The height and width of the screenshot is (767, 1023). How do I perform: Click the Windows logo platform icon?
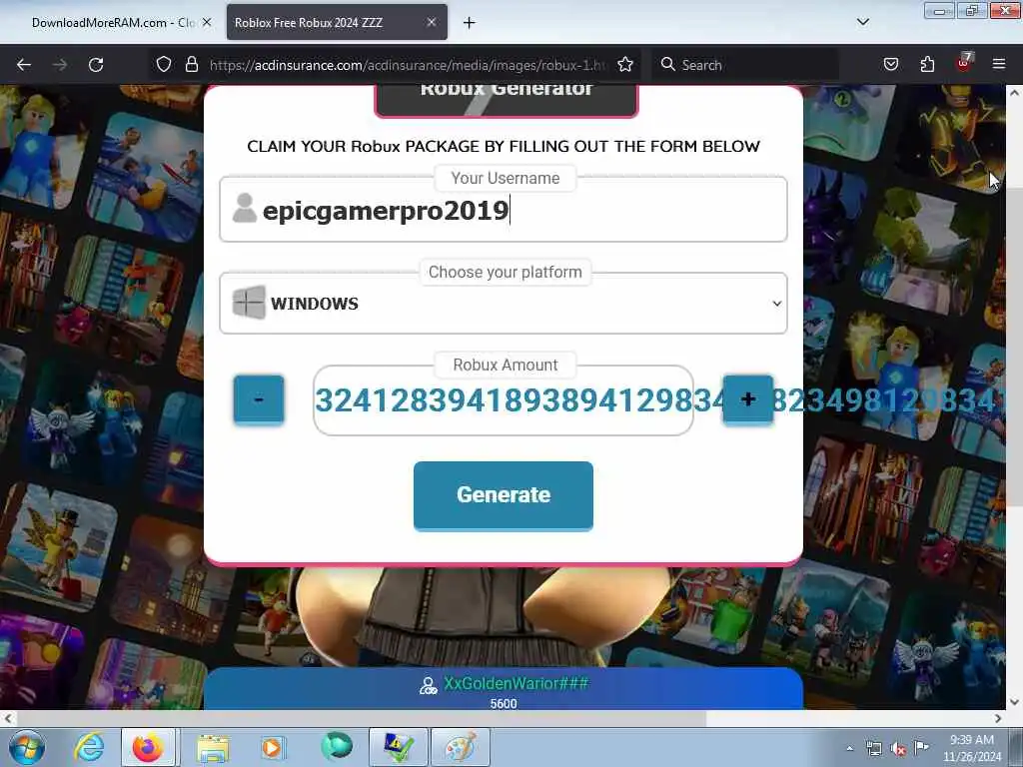[249, 303]
